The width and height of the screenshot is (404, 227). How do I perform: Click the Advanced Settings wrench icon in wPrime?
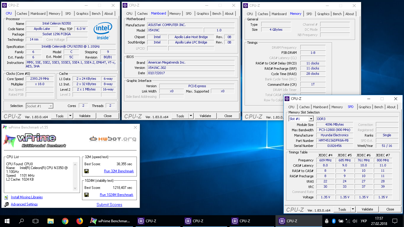point(6,204)
